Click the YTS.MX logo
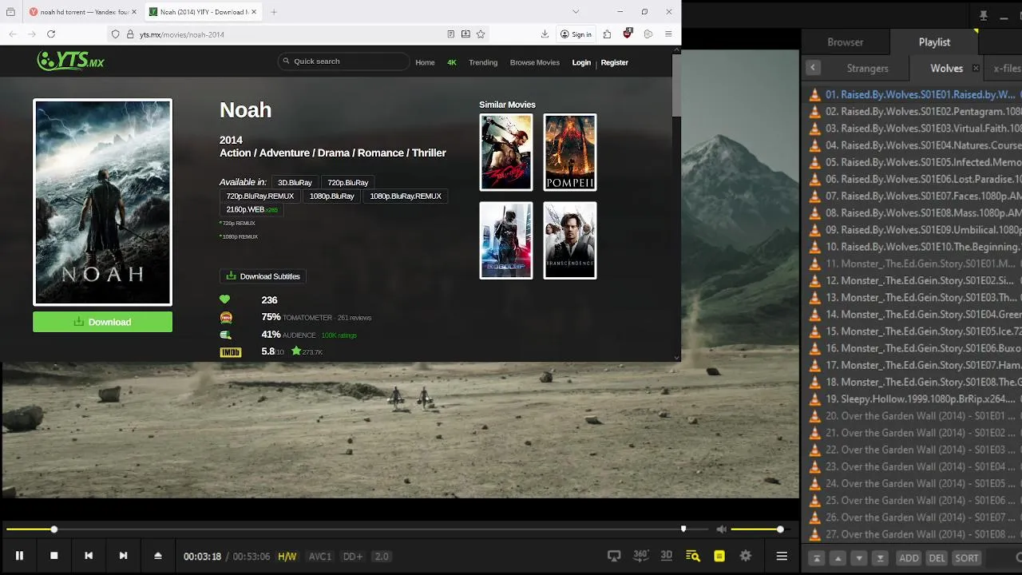Screen dimensions: 1022x575 tap(70, 61)
